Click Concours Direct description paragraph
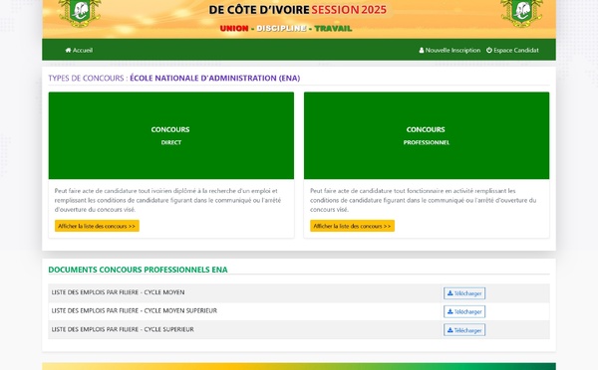598x370 pixels. [x=167, y=200]
